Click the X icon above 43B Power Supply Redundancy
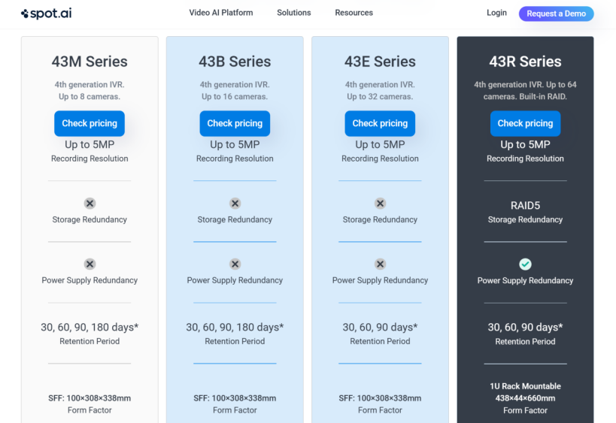 (x=235, y=264)
